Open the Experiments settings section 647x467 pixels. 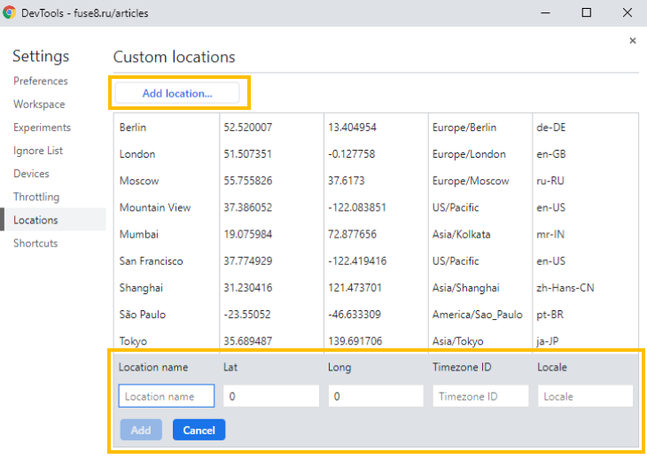click(42, 128)
